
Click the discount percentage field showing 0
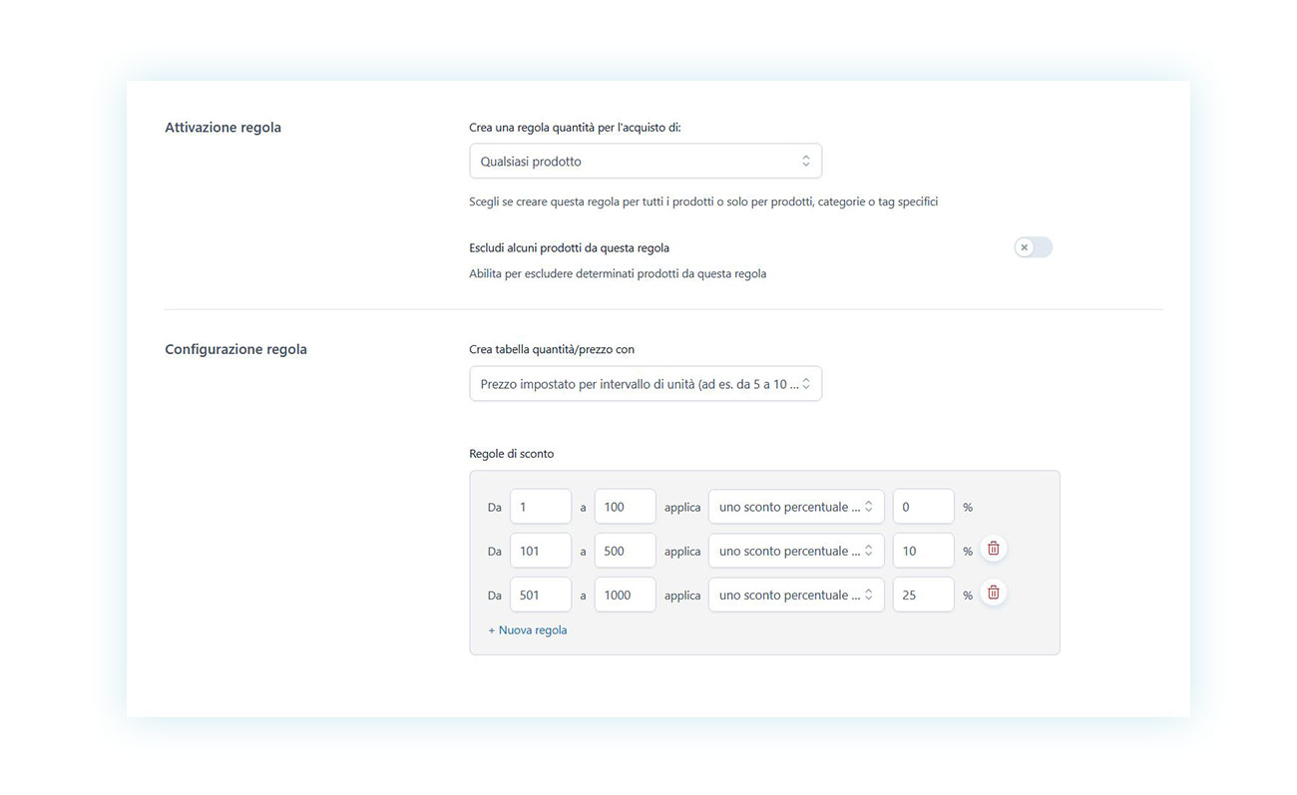coord(923,507)
